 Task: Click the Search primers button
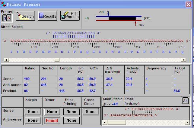click(25, 16)
